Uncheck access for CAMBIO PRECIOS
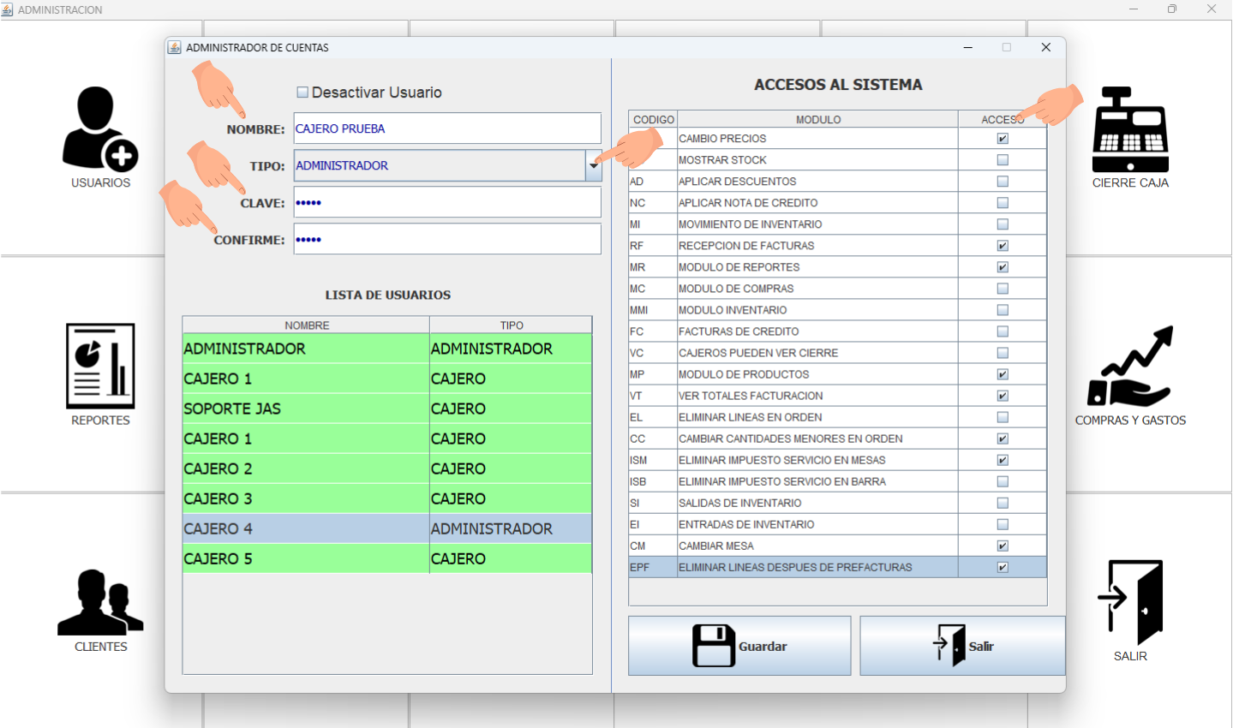Image resolution: width=1233 pixels, height=728 pixels. pos(1003,139)
